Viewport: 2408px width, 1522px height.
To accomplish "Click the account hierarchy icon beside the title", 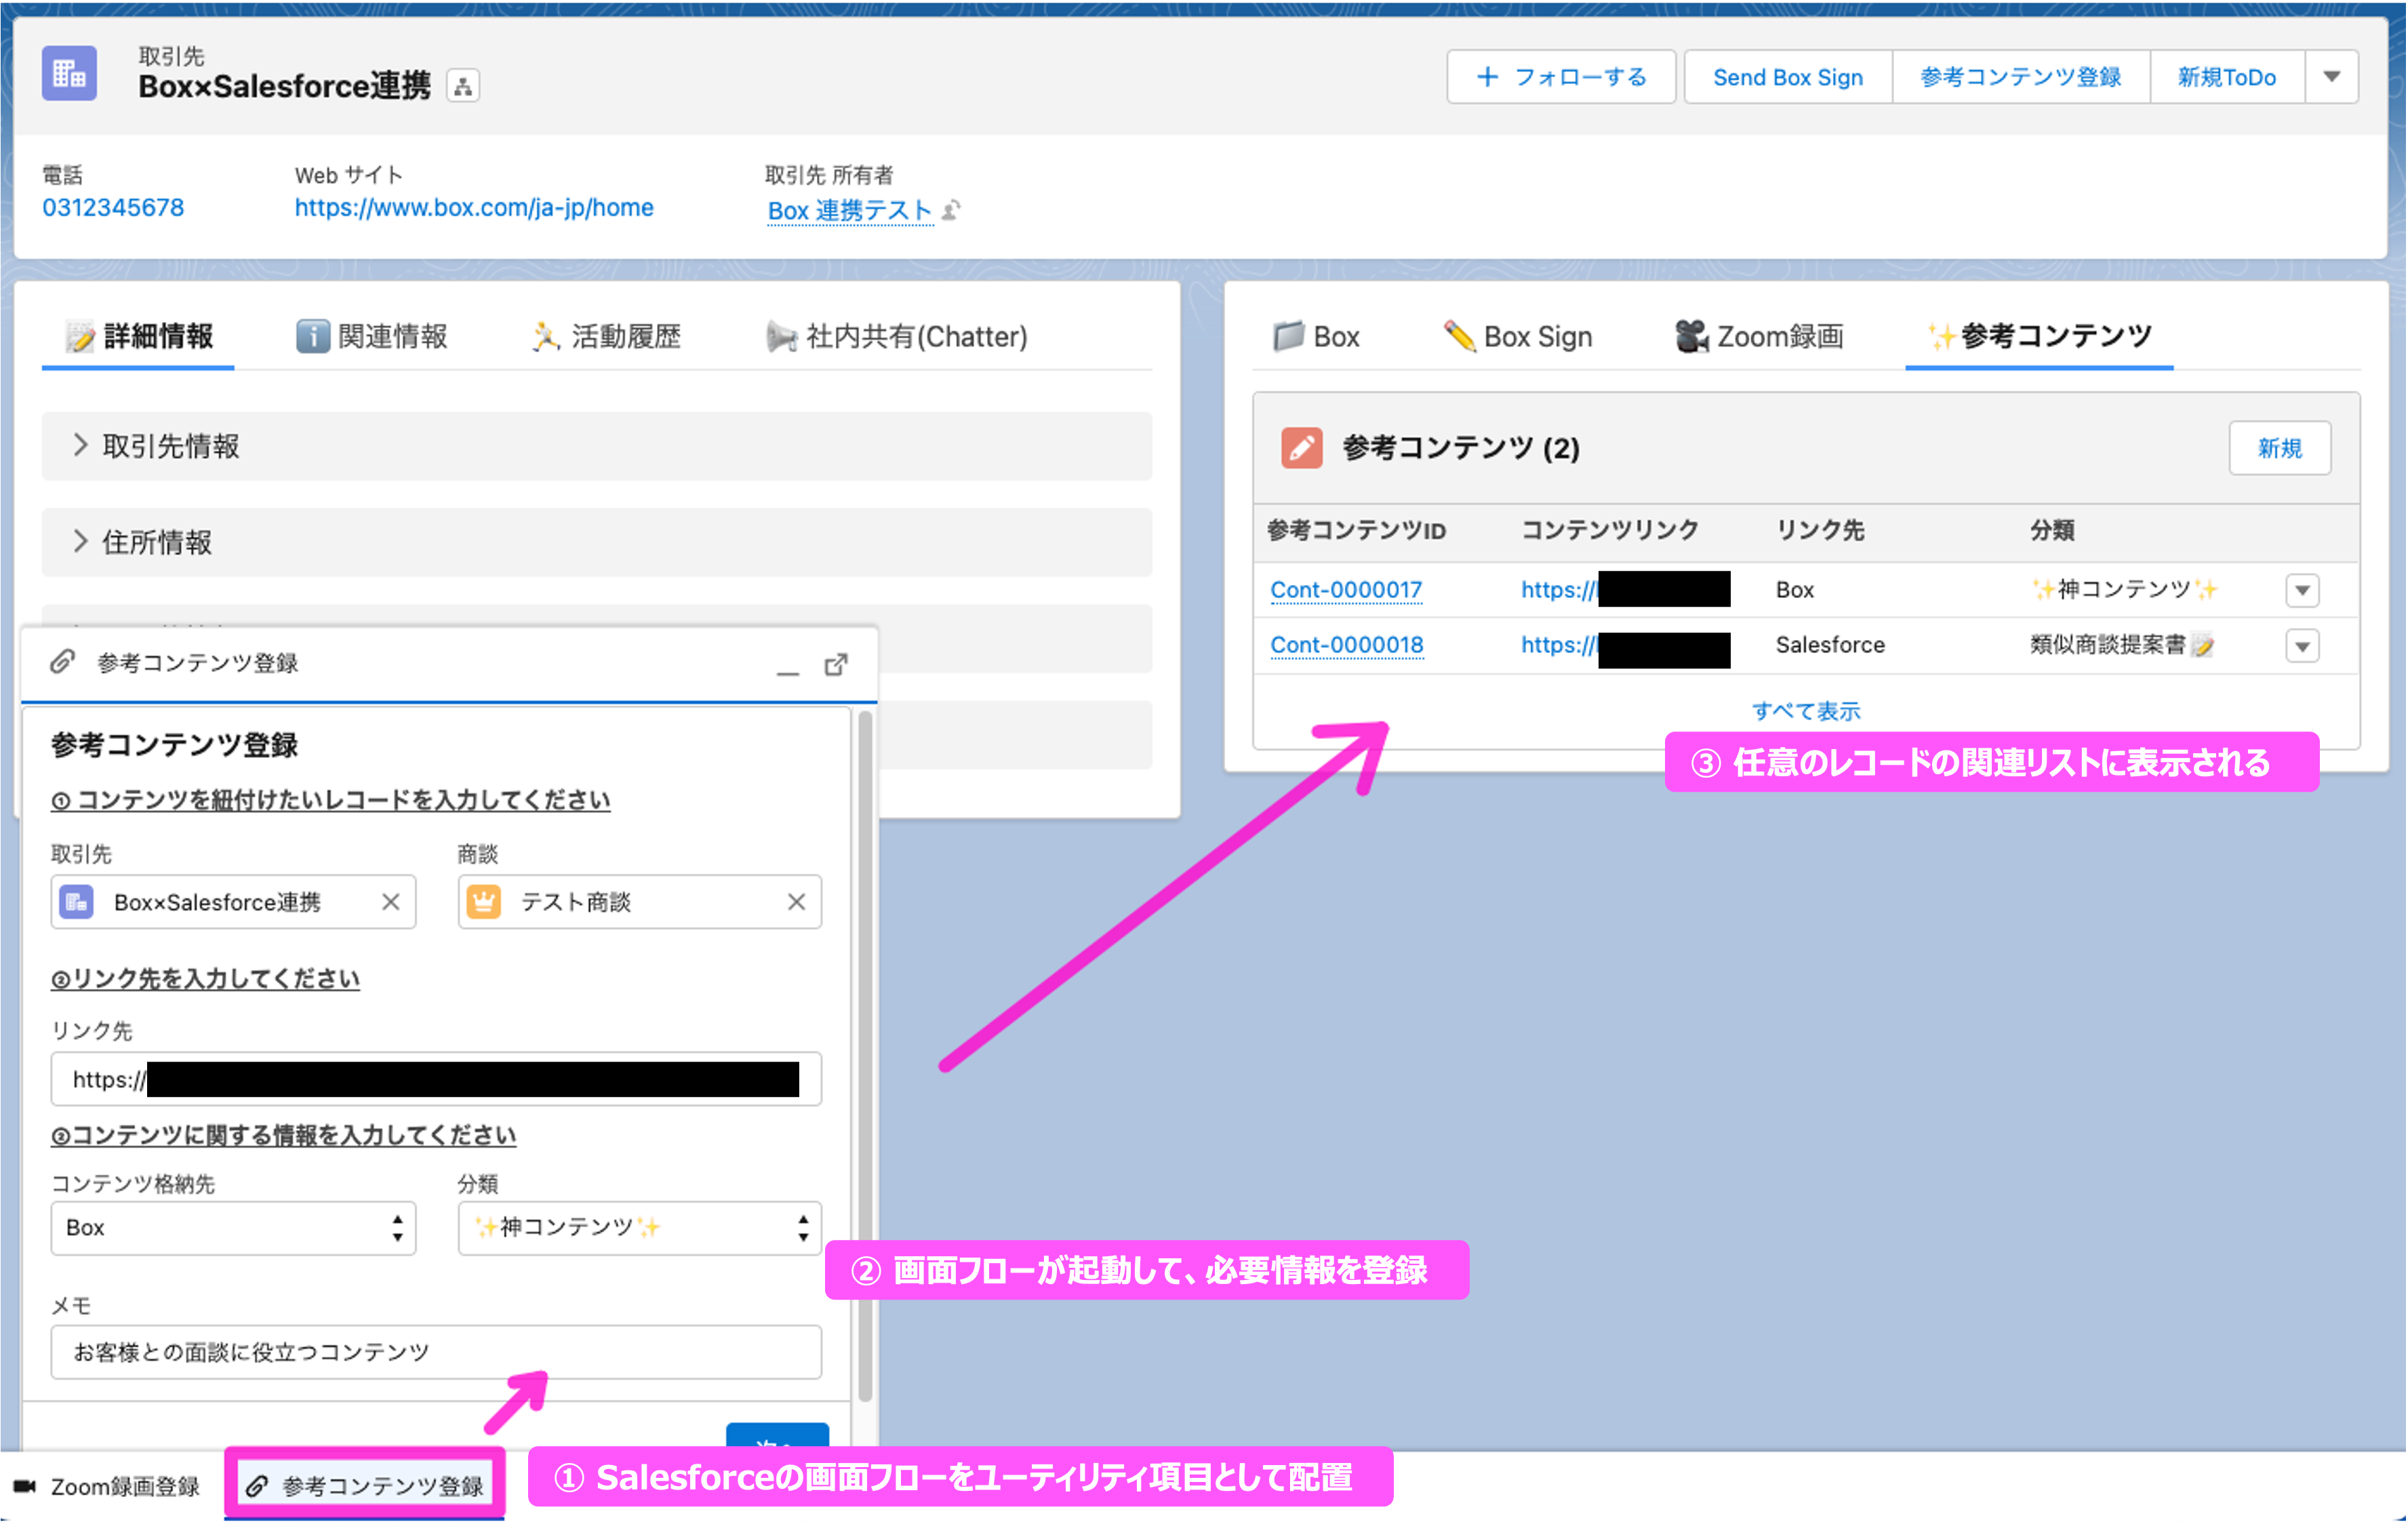I will point(462,87).
